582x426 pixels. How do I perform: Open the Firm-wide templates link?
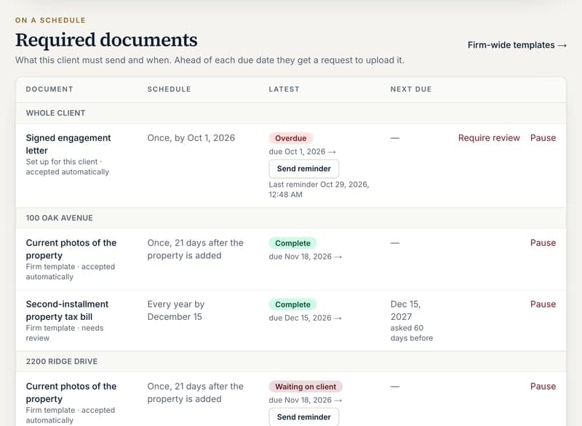(x=517, y=45)
